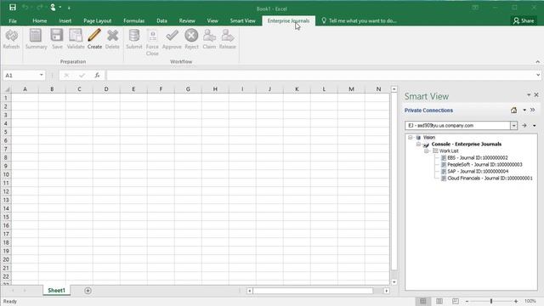Open dropdown next to Home icon
Viewport: 544px width, 306px height.
pyautogui.click(x=524, y=110)
